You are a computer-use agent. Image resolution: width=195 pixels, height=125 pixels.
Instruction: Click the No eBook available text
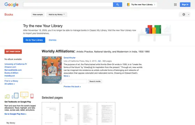(x=13, y=59)
